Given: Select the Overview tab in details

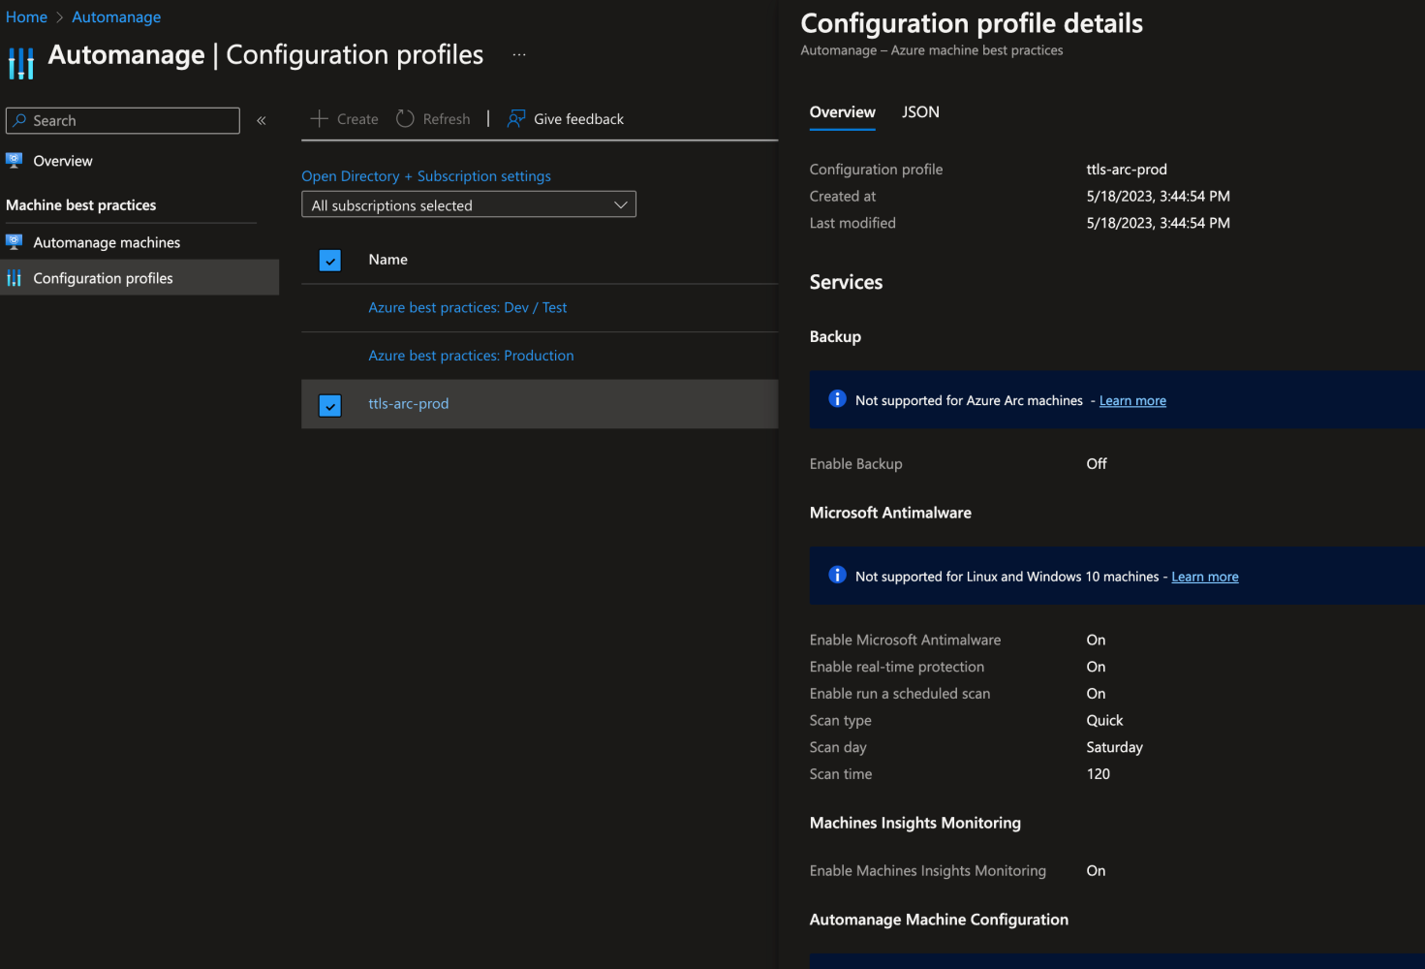Looking at the screenshot, I should 843,112.
